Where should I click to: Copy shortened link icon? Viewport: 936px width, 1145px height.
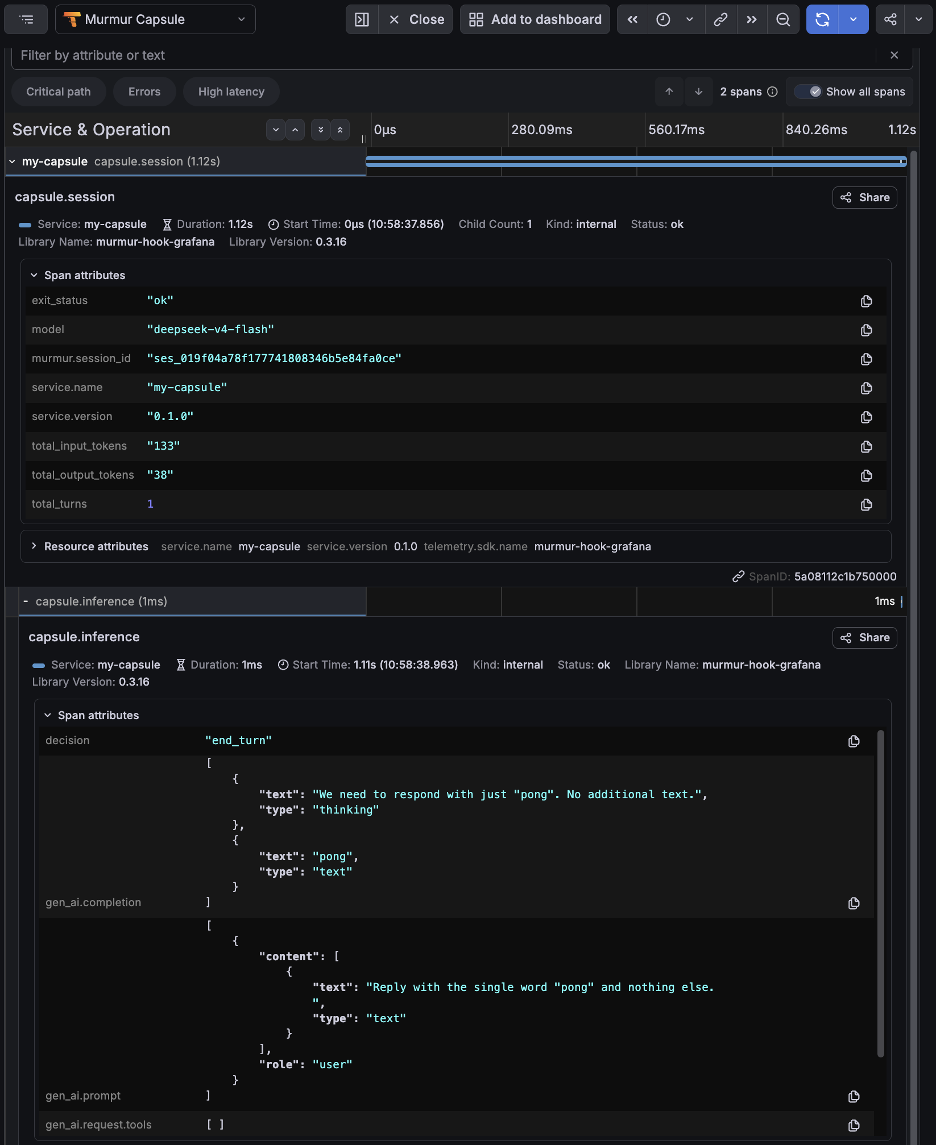pos(721,19)
